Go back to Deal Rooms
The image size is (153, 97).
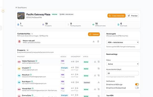tap(21, 8)
